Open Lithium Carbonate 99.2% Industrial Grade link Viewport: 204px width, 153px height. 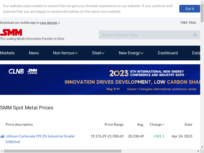pyautogui.click(x=40, y=139)
